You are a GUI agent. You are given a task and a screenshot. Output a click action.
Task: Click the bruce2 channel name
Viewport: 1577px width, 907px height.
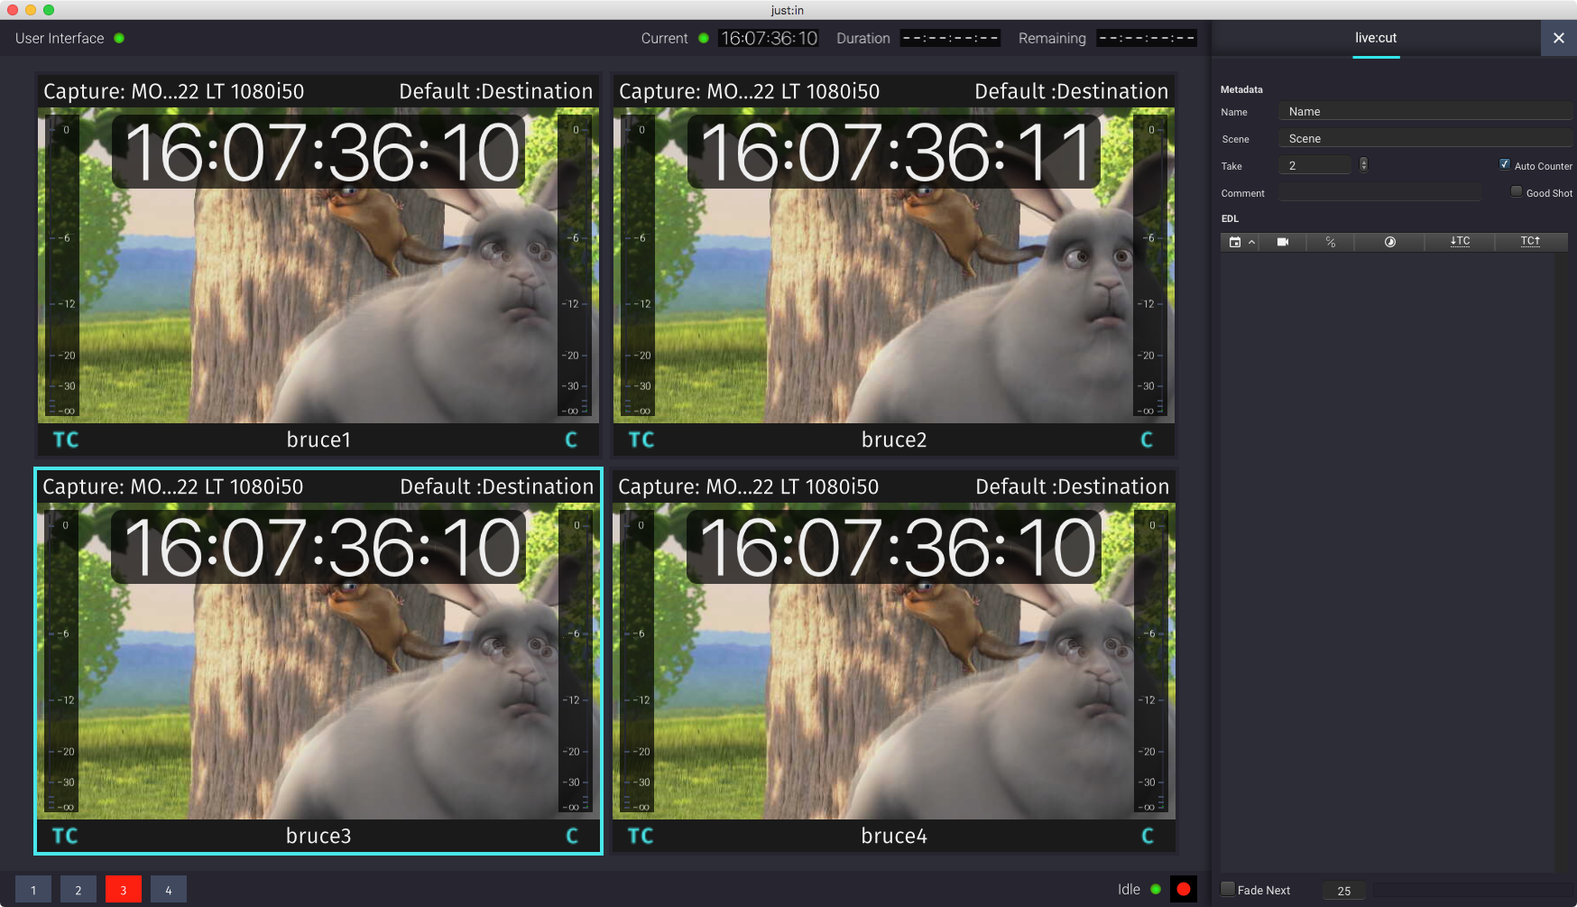tap(894, 440)
